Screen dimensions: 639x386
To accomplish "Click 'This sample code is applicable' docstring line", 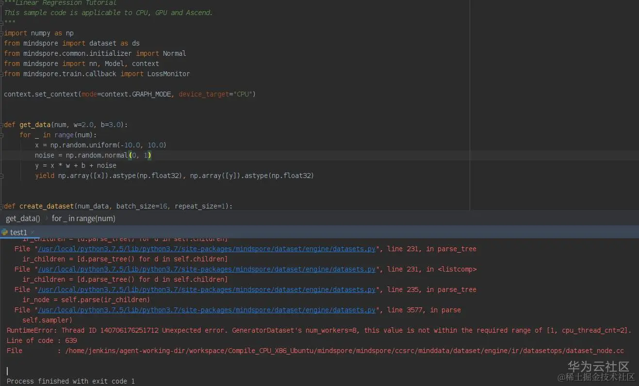I will (x=108, y=13).
